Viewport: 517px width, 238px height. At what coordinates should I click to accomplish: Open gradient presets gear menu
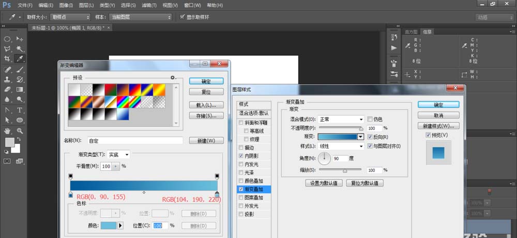click(x=173, y=78)
